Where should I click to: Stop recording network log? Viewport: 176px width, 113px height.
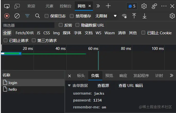(7, 16)
